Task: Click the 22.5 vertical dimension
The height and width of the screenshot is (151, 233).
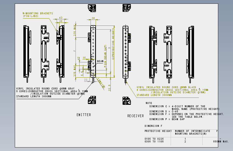Action: coord(109,88)
